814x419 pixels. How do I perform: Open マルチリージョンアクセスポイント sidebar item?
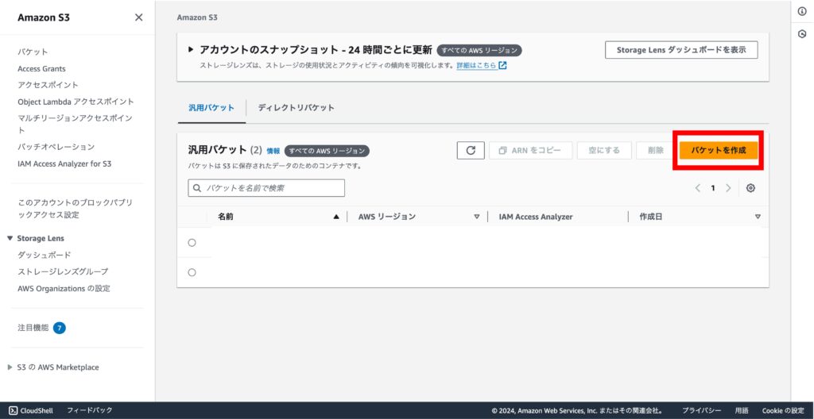76,124
